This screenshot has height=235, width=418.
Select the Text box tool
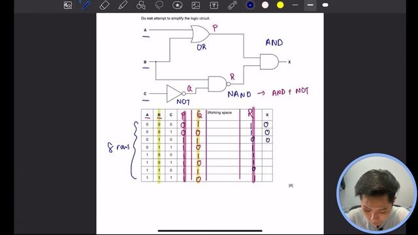[x=214, y=5]
